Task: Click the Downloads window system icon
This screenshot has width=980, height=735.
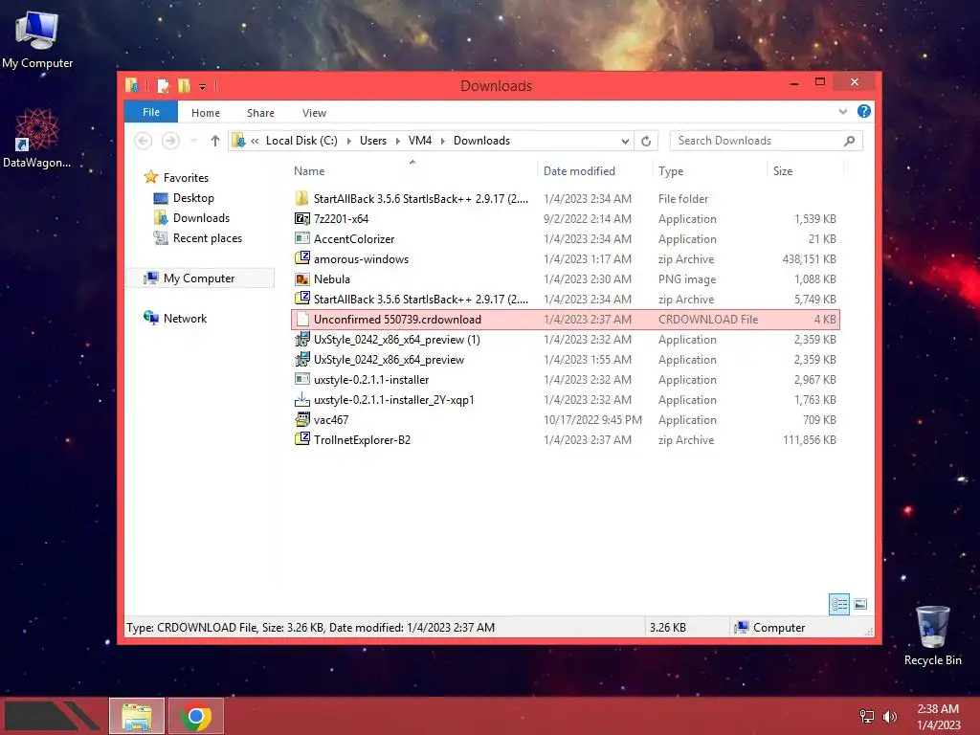Action: [x=132, y=85]
